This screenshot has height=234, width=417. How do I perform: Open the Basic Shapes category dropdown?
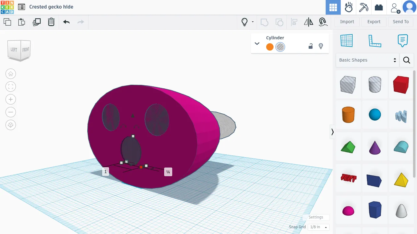(367, 60)
